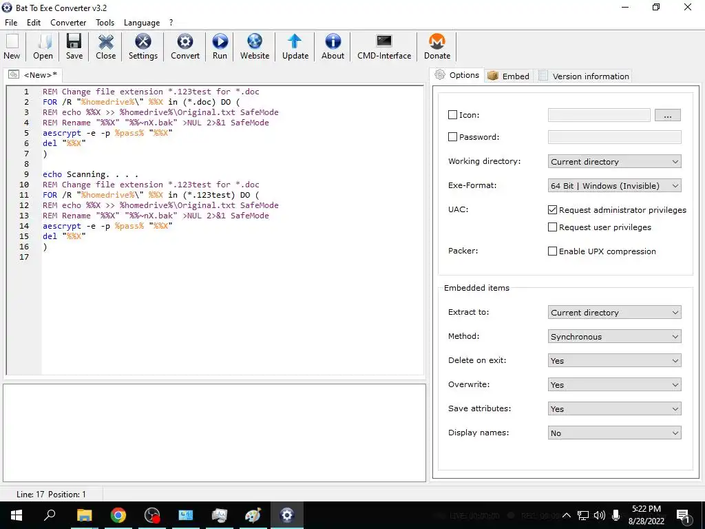The width and height of the screenshot is (705, 529).
Task: Open Settings from the toolbar
Action: 143,47
